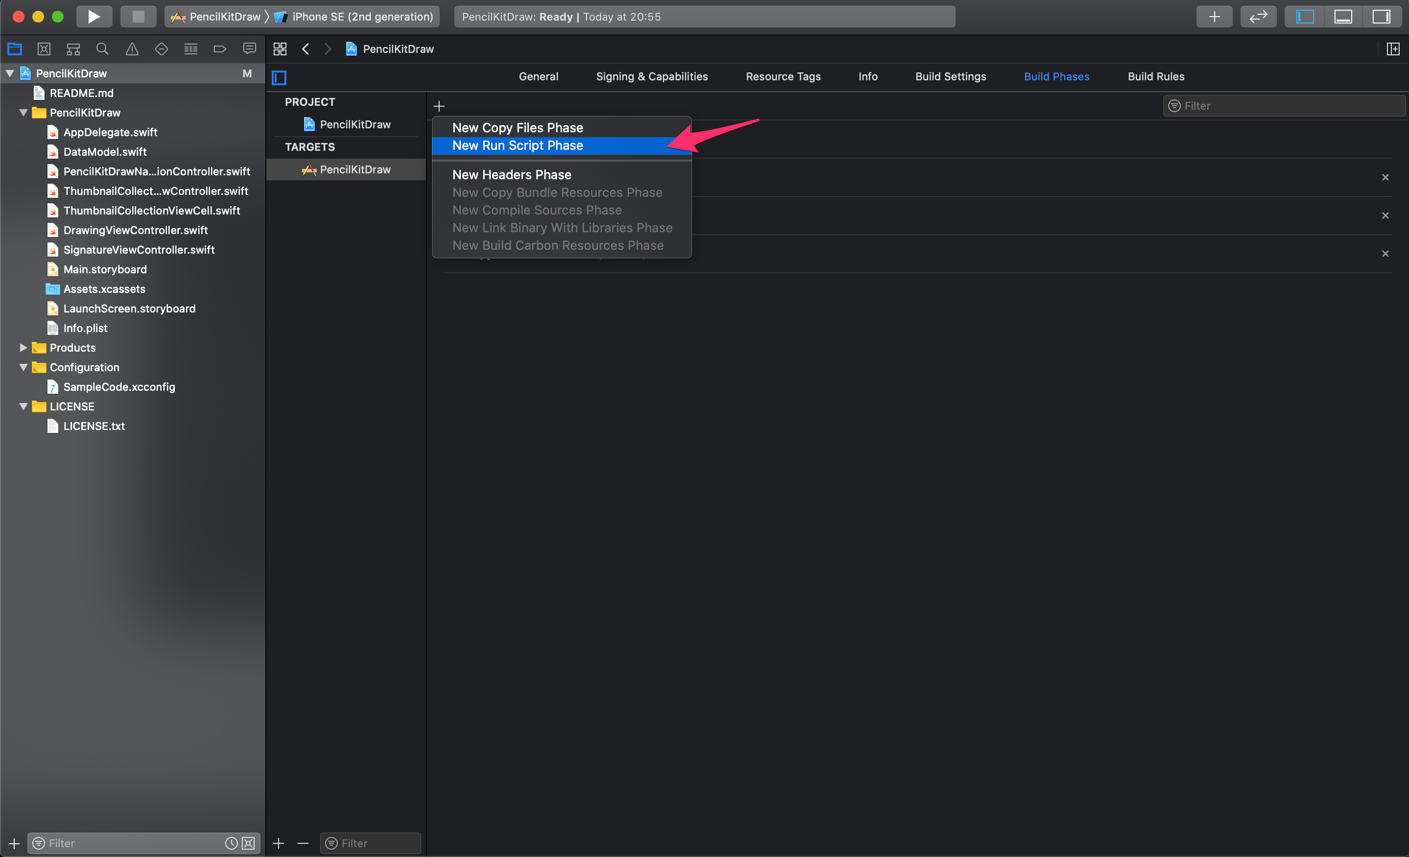Click the targets list Filter field
The height and width of the screenshot is (857, 1409).
pyautogui.click(x=371, y=843)
